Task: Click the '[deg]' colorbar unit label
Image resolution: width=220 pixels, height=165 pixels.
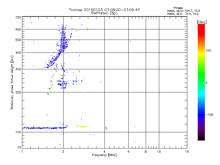Action: tap(202, 22)
